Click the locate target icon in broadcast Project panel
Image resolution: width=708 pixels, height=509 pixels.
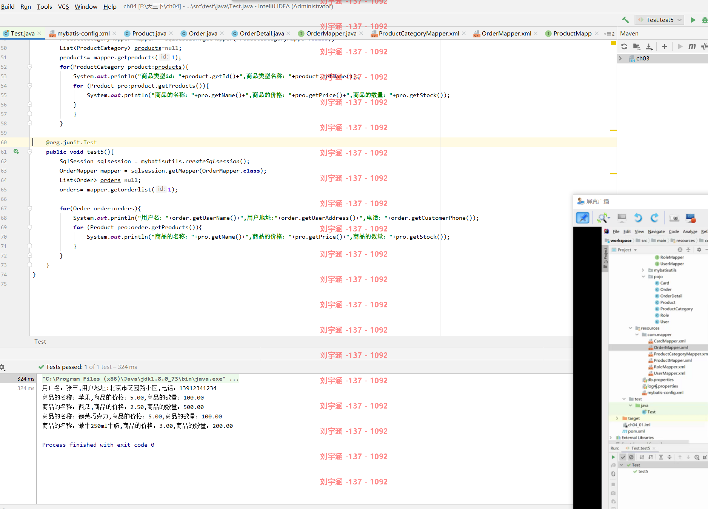680,250
